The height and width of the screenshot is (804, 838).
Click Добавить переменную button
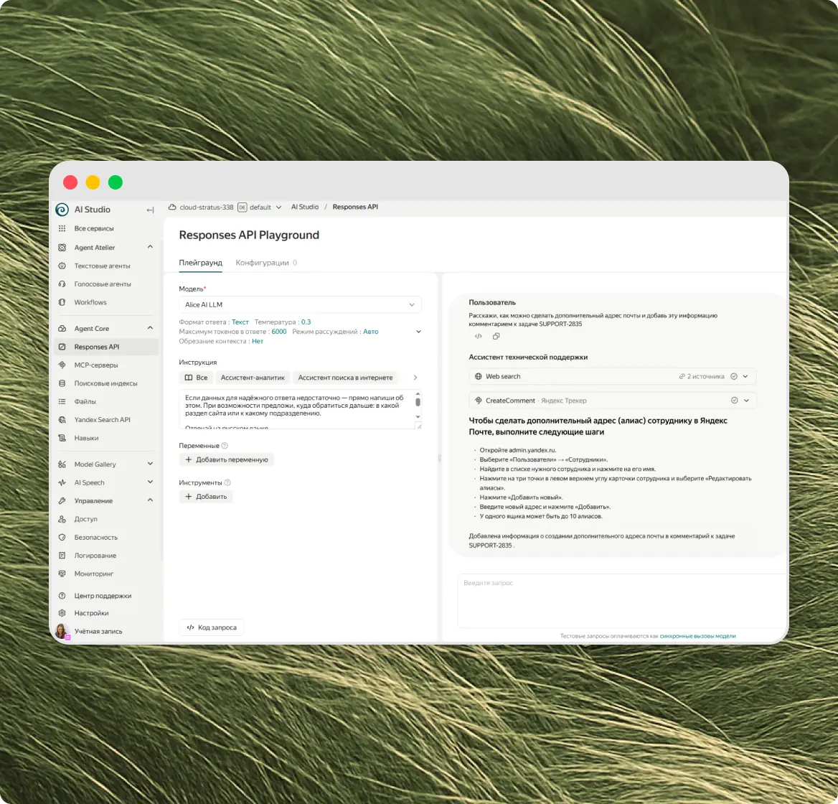coord(227,459)
